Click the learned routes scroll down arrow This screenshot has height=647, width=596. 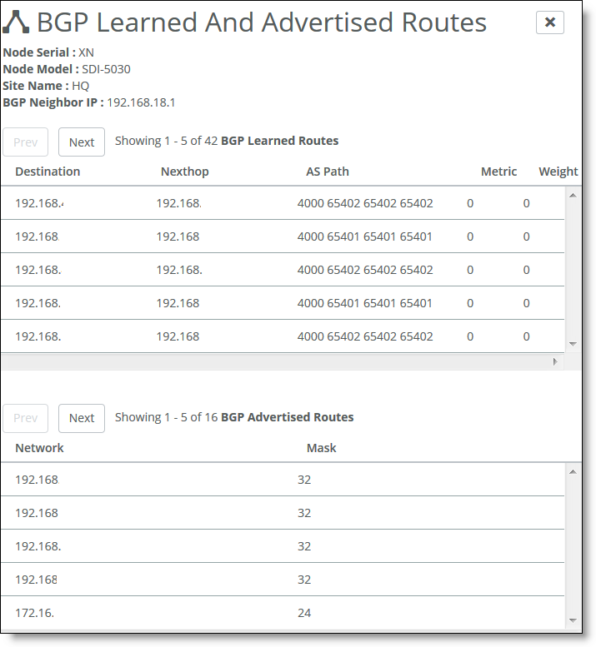pyautogui.click(x=573, y=344)
